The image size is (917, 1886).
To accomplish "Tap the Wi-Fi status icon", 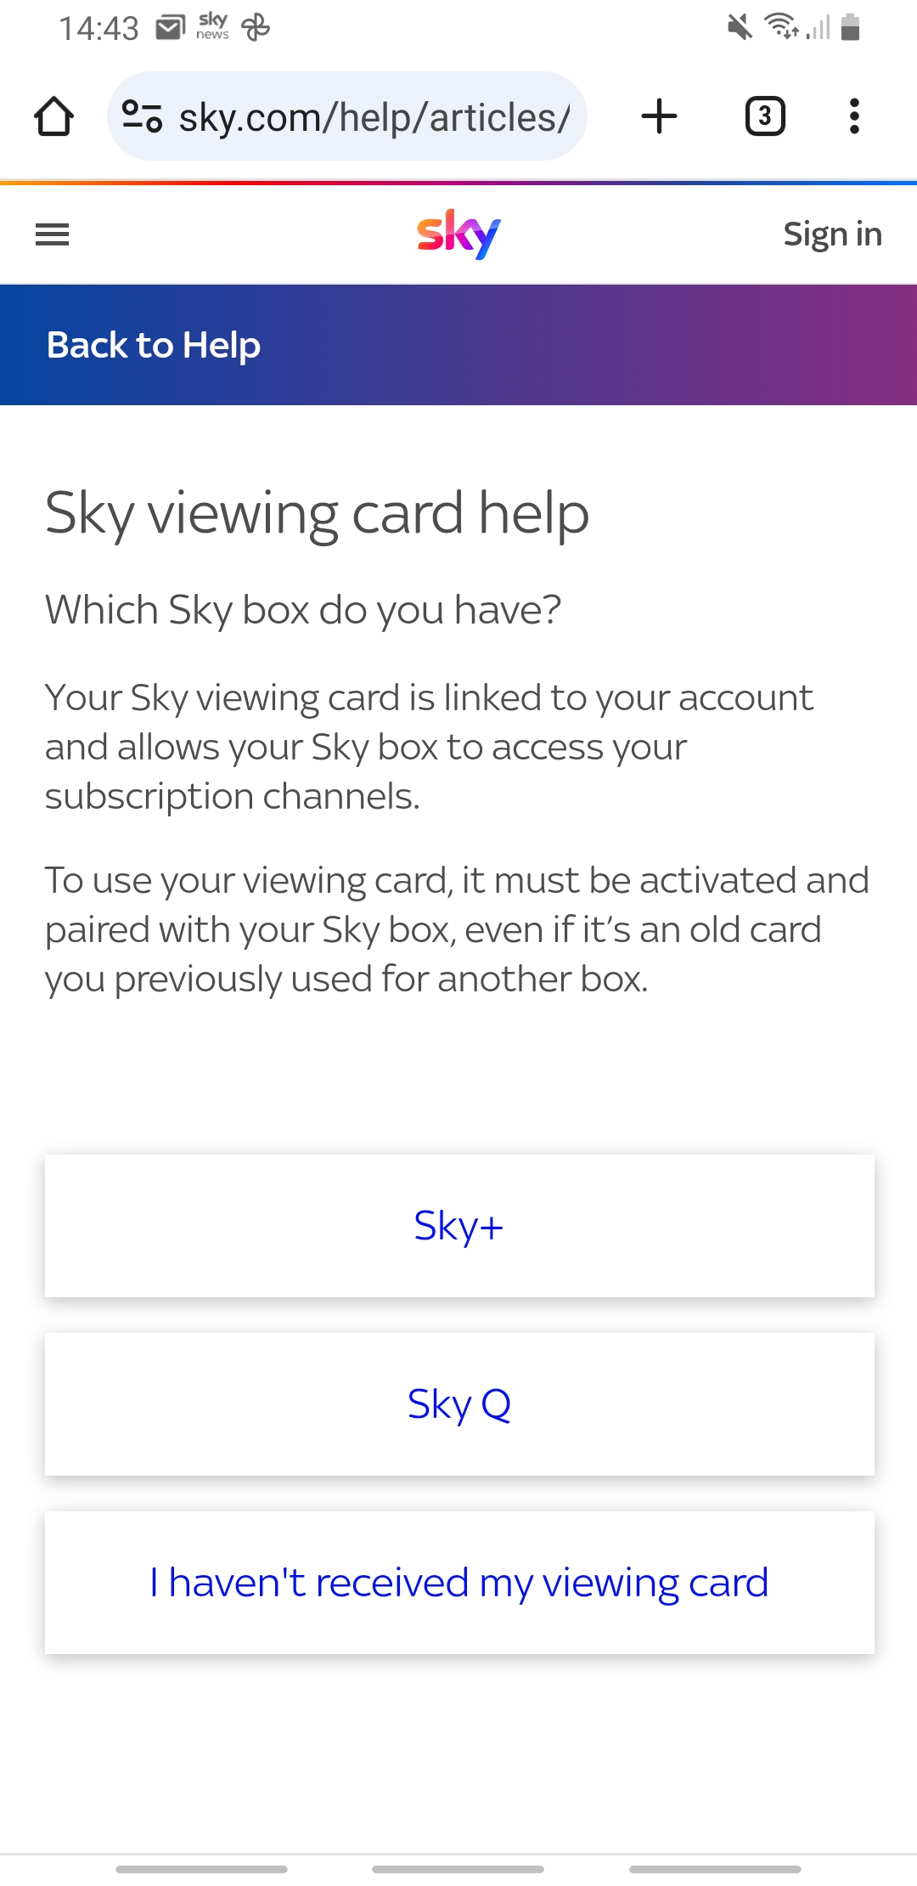I will click(781, 26).
